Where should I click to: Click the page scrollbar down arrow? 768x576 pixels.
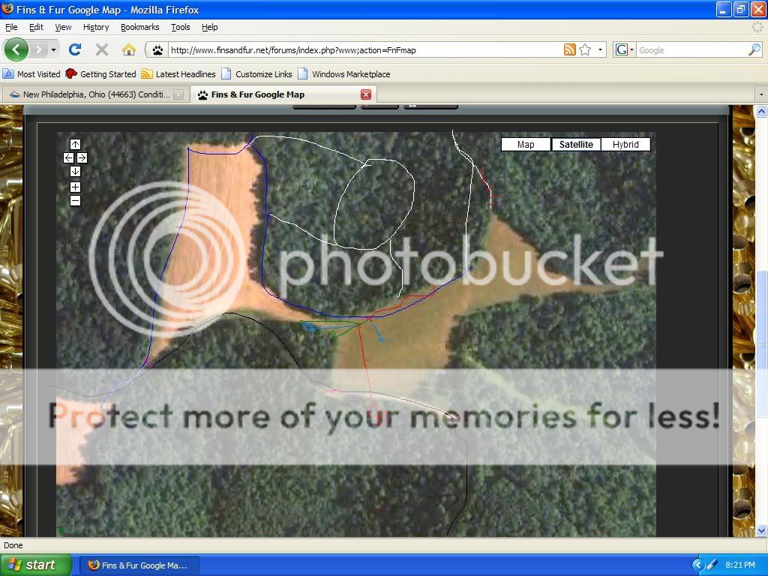[x=761, y=530]
